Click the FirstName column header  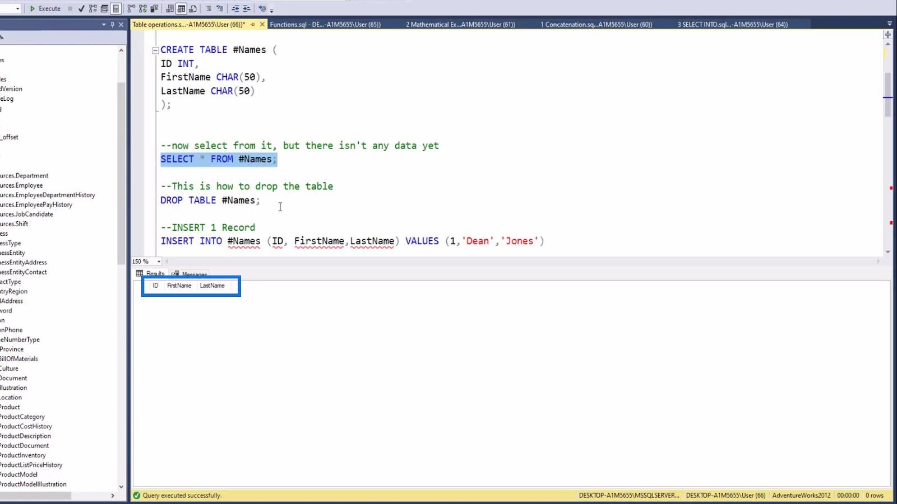click(x=179, y=286)
